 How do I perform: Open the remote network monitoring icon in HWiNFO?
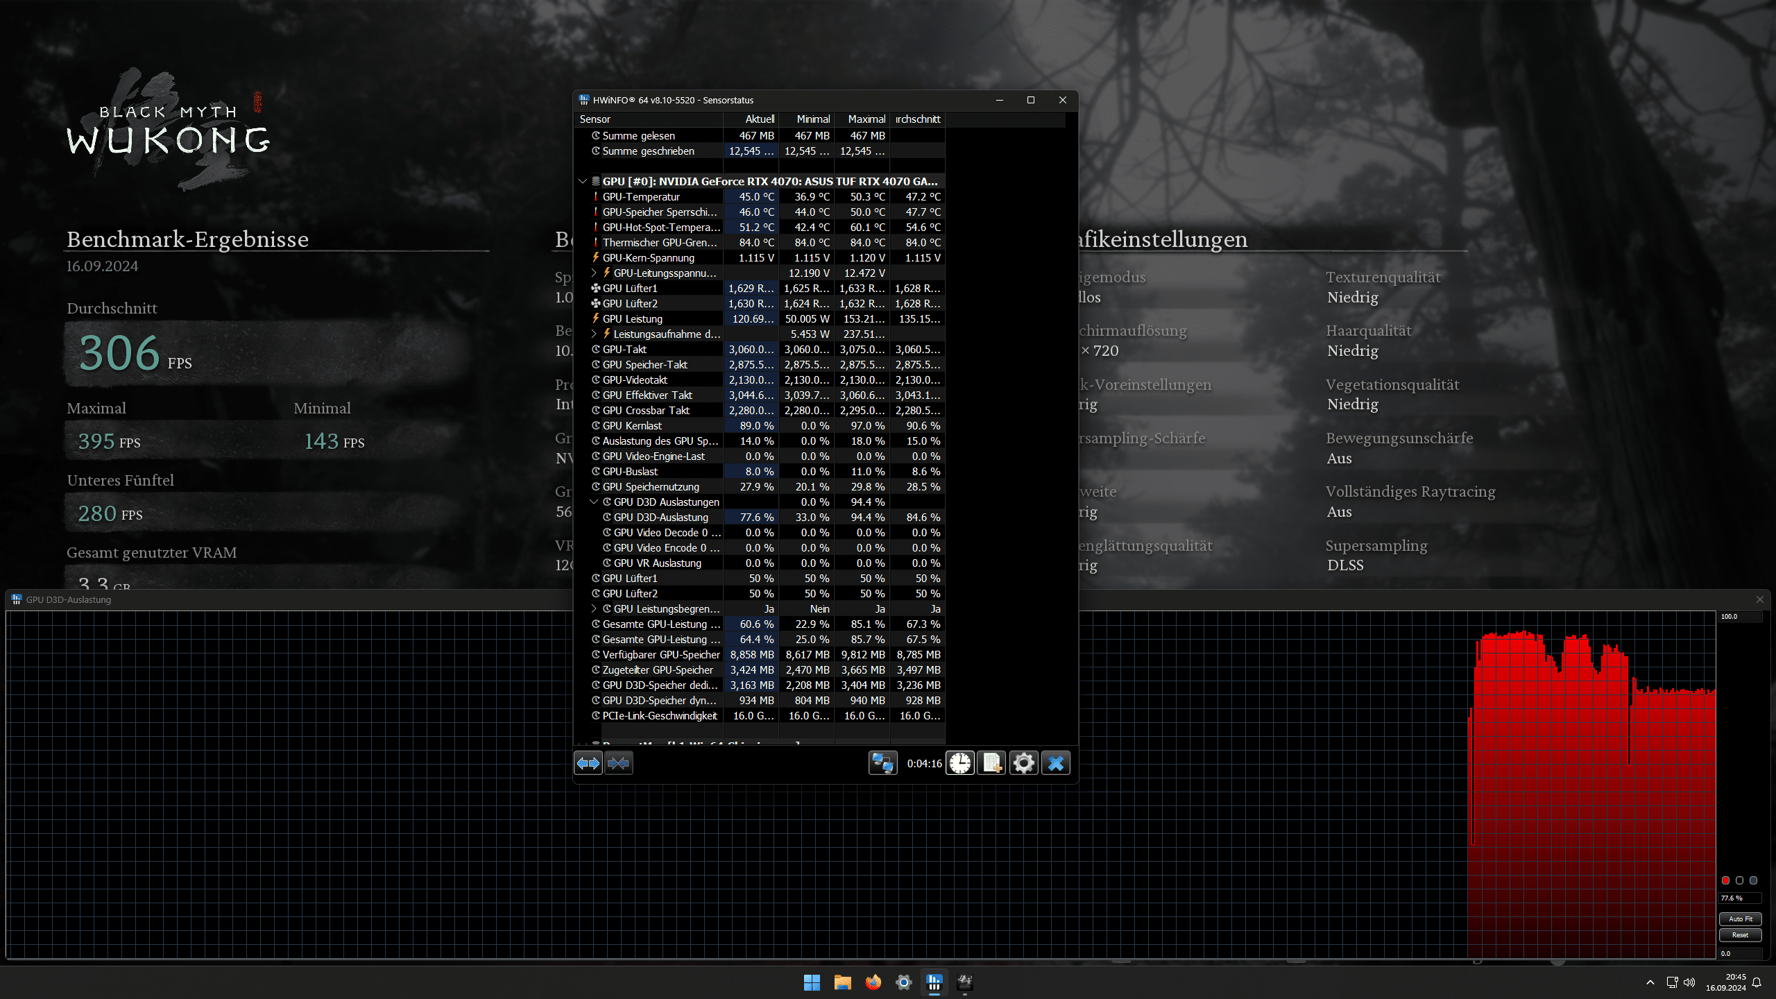pyautogui.click(x=882, y=763)
